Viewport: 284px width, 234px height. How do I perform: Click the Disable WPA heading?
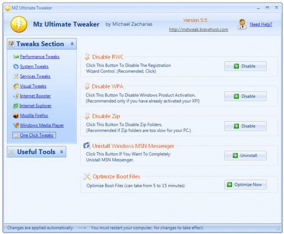[x=108, y=86]
